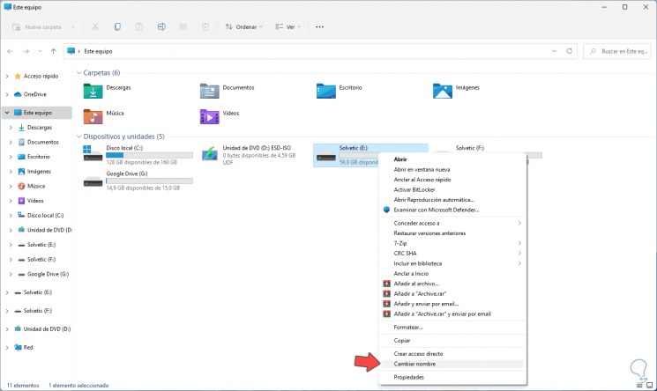Expand Disco local (C:) in sidebar tree
Viewport: 657px width, 391px height.
[11, 215]
